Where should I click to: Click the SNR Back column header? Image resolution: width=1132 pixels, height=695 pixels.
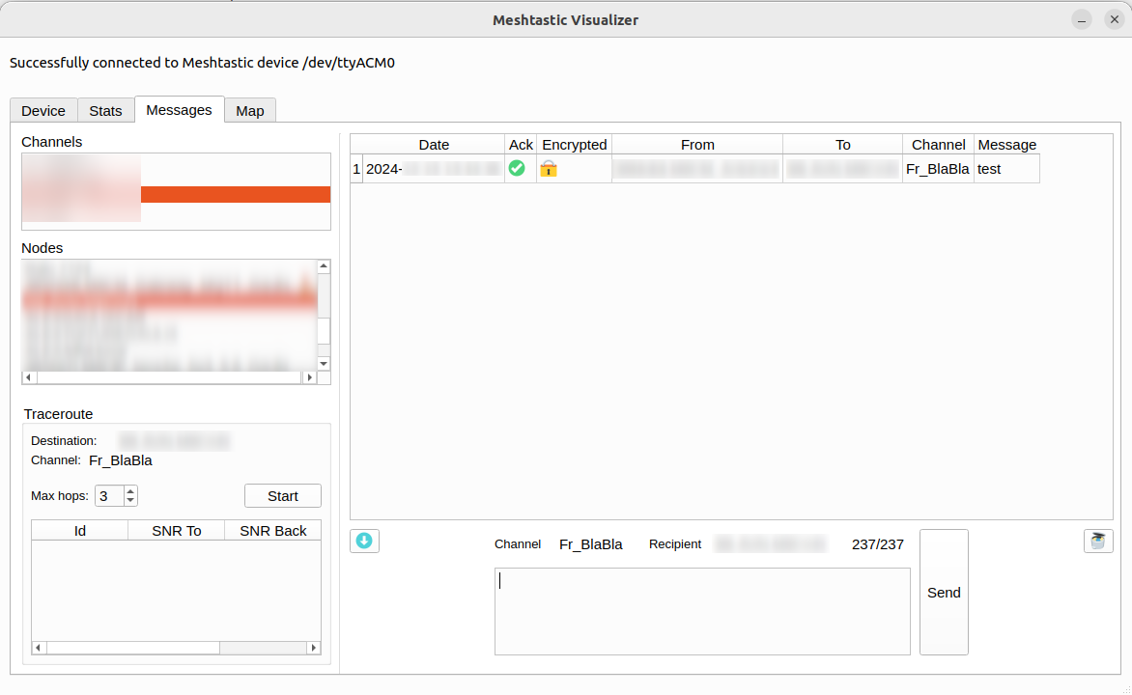pos(273,531)
